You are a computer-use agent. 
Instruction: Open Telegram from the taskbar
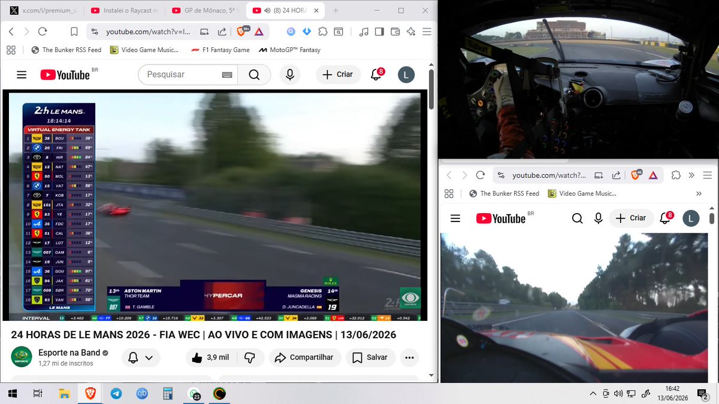click(x=116, y=393)
